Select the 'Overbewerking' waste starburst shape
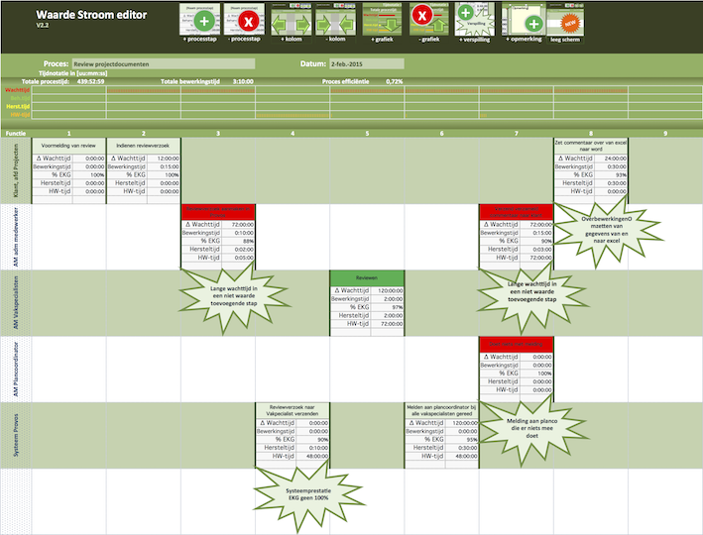The image size is (703, 535). [607, 230]
